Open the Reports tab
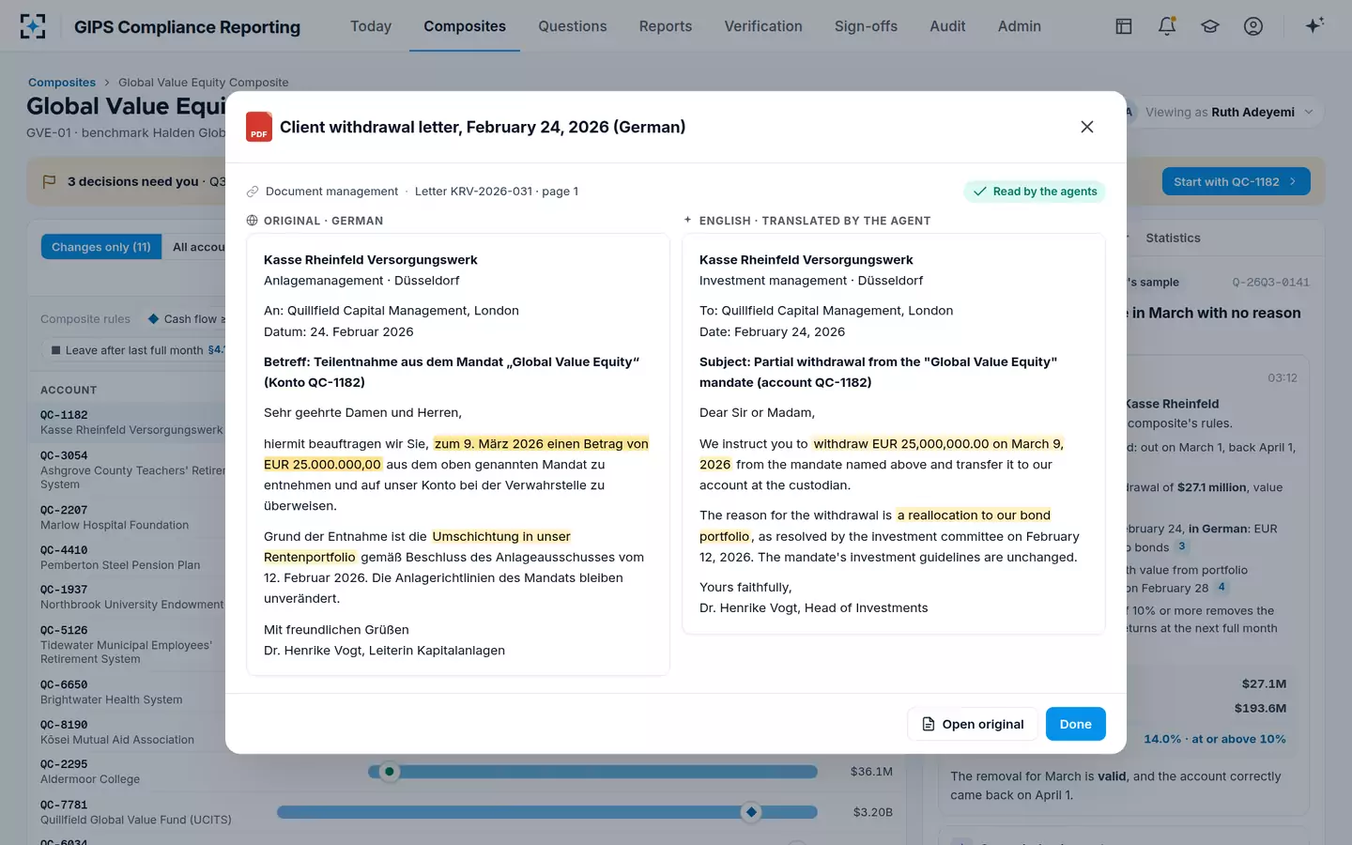Viewport: 1352px width, 845px height. (x=666, y=26)
